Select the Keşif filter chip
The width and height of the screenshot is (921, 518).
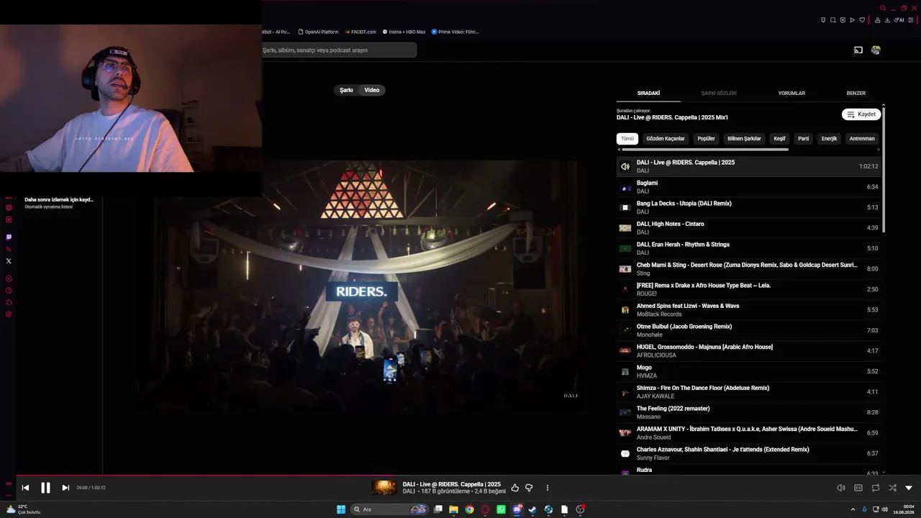779,139
